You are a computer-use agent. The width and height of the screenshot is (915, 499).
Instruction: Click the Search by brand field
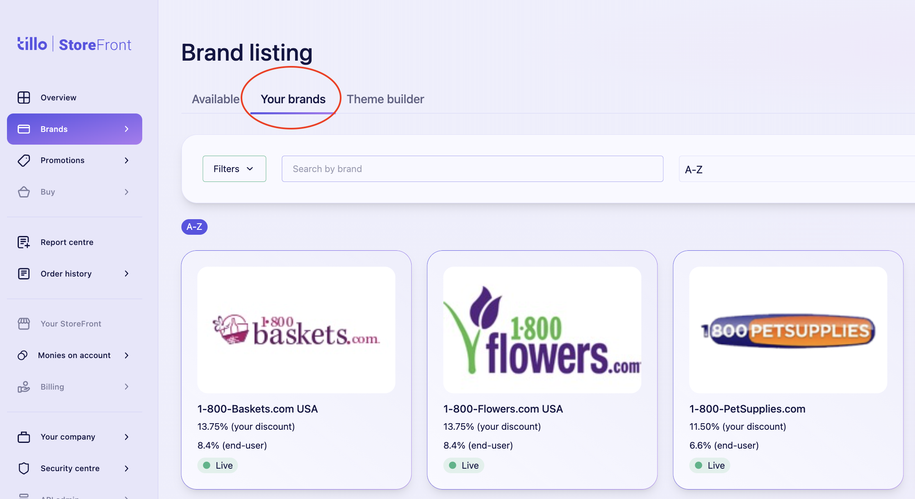(x=472, y=169)
